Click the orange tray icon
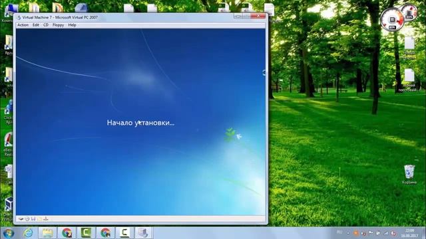This screenshot has width=426, height=239. coord(356,233)
